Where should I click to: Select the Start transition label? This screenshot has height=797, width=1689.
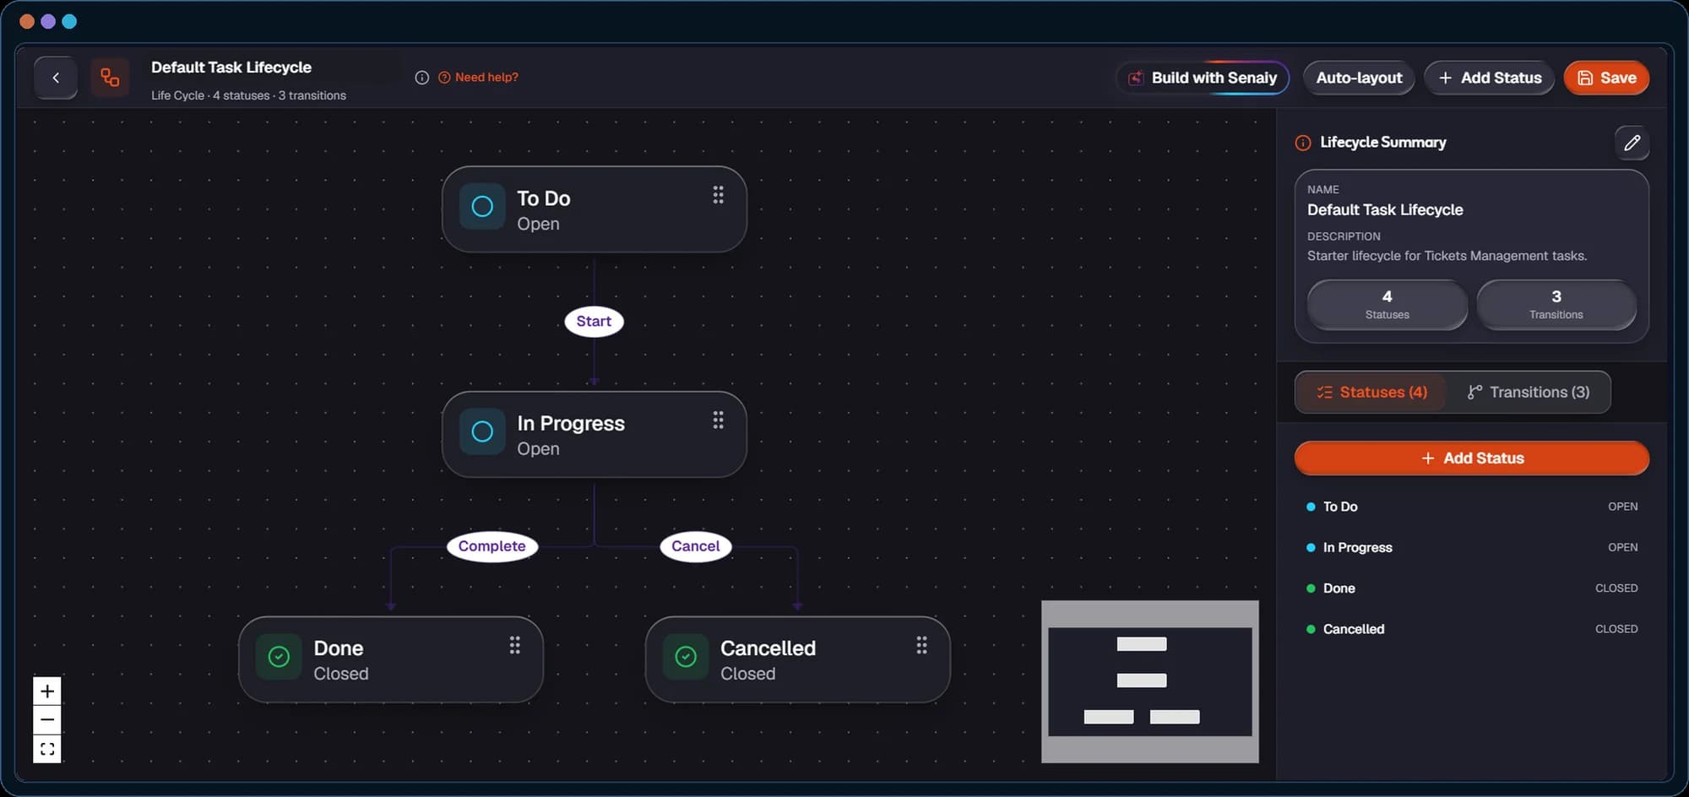(x=594, y=322)
